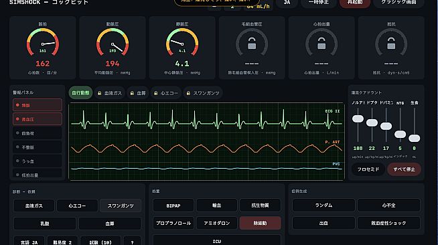This screenshot has height=245, width=438.
Task: Order 心エコー in the diagnostics panel
Action: pos(78,206)
